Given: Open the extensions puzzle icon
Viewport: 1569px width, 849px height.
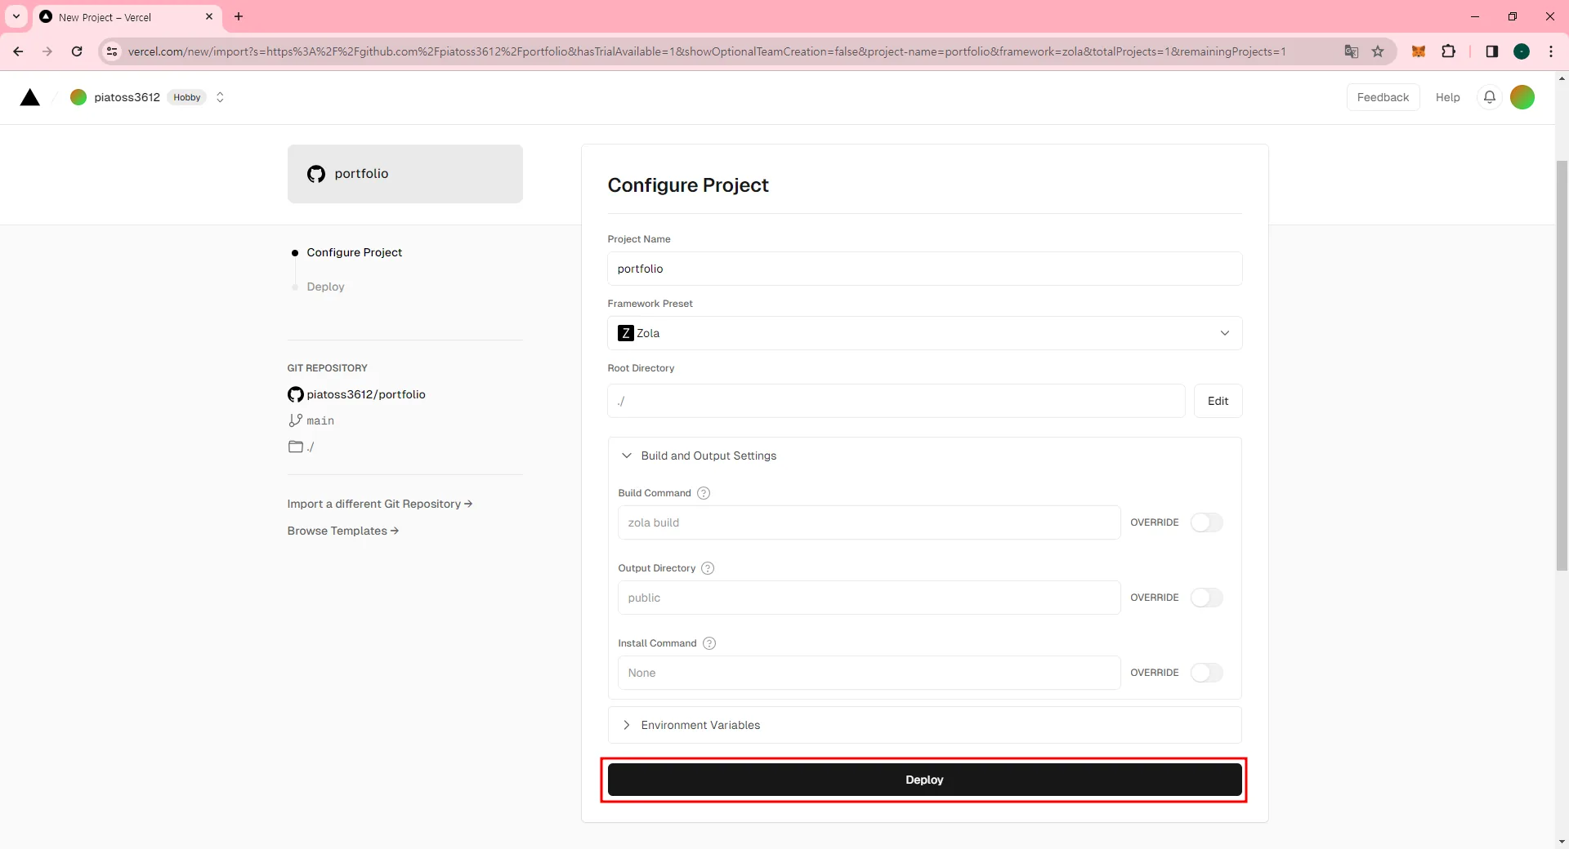Looking at the screenshot, I should click(x=1448, y=51).
